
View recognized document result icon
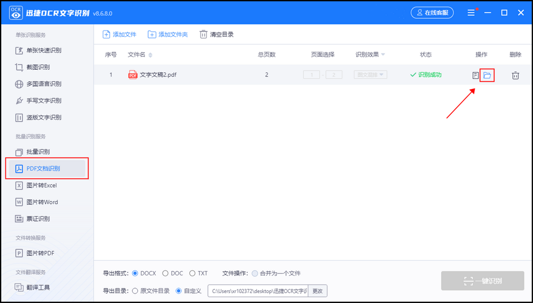[x=476, y=75]
